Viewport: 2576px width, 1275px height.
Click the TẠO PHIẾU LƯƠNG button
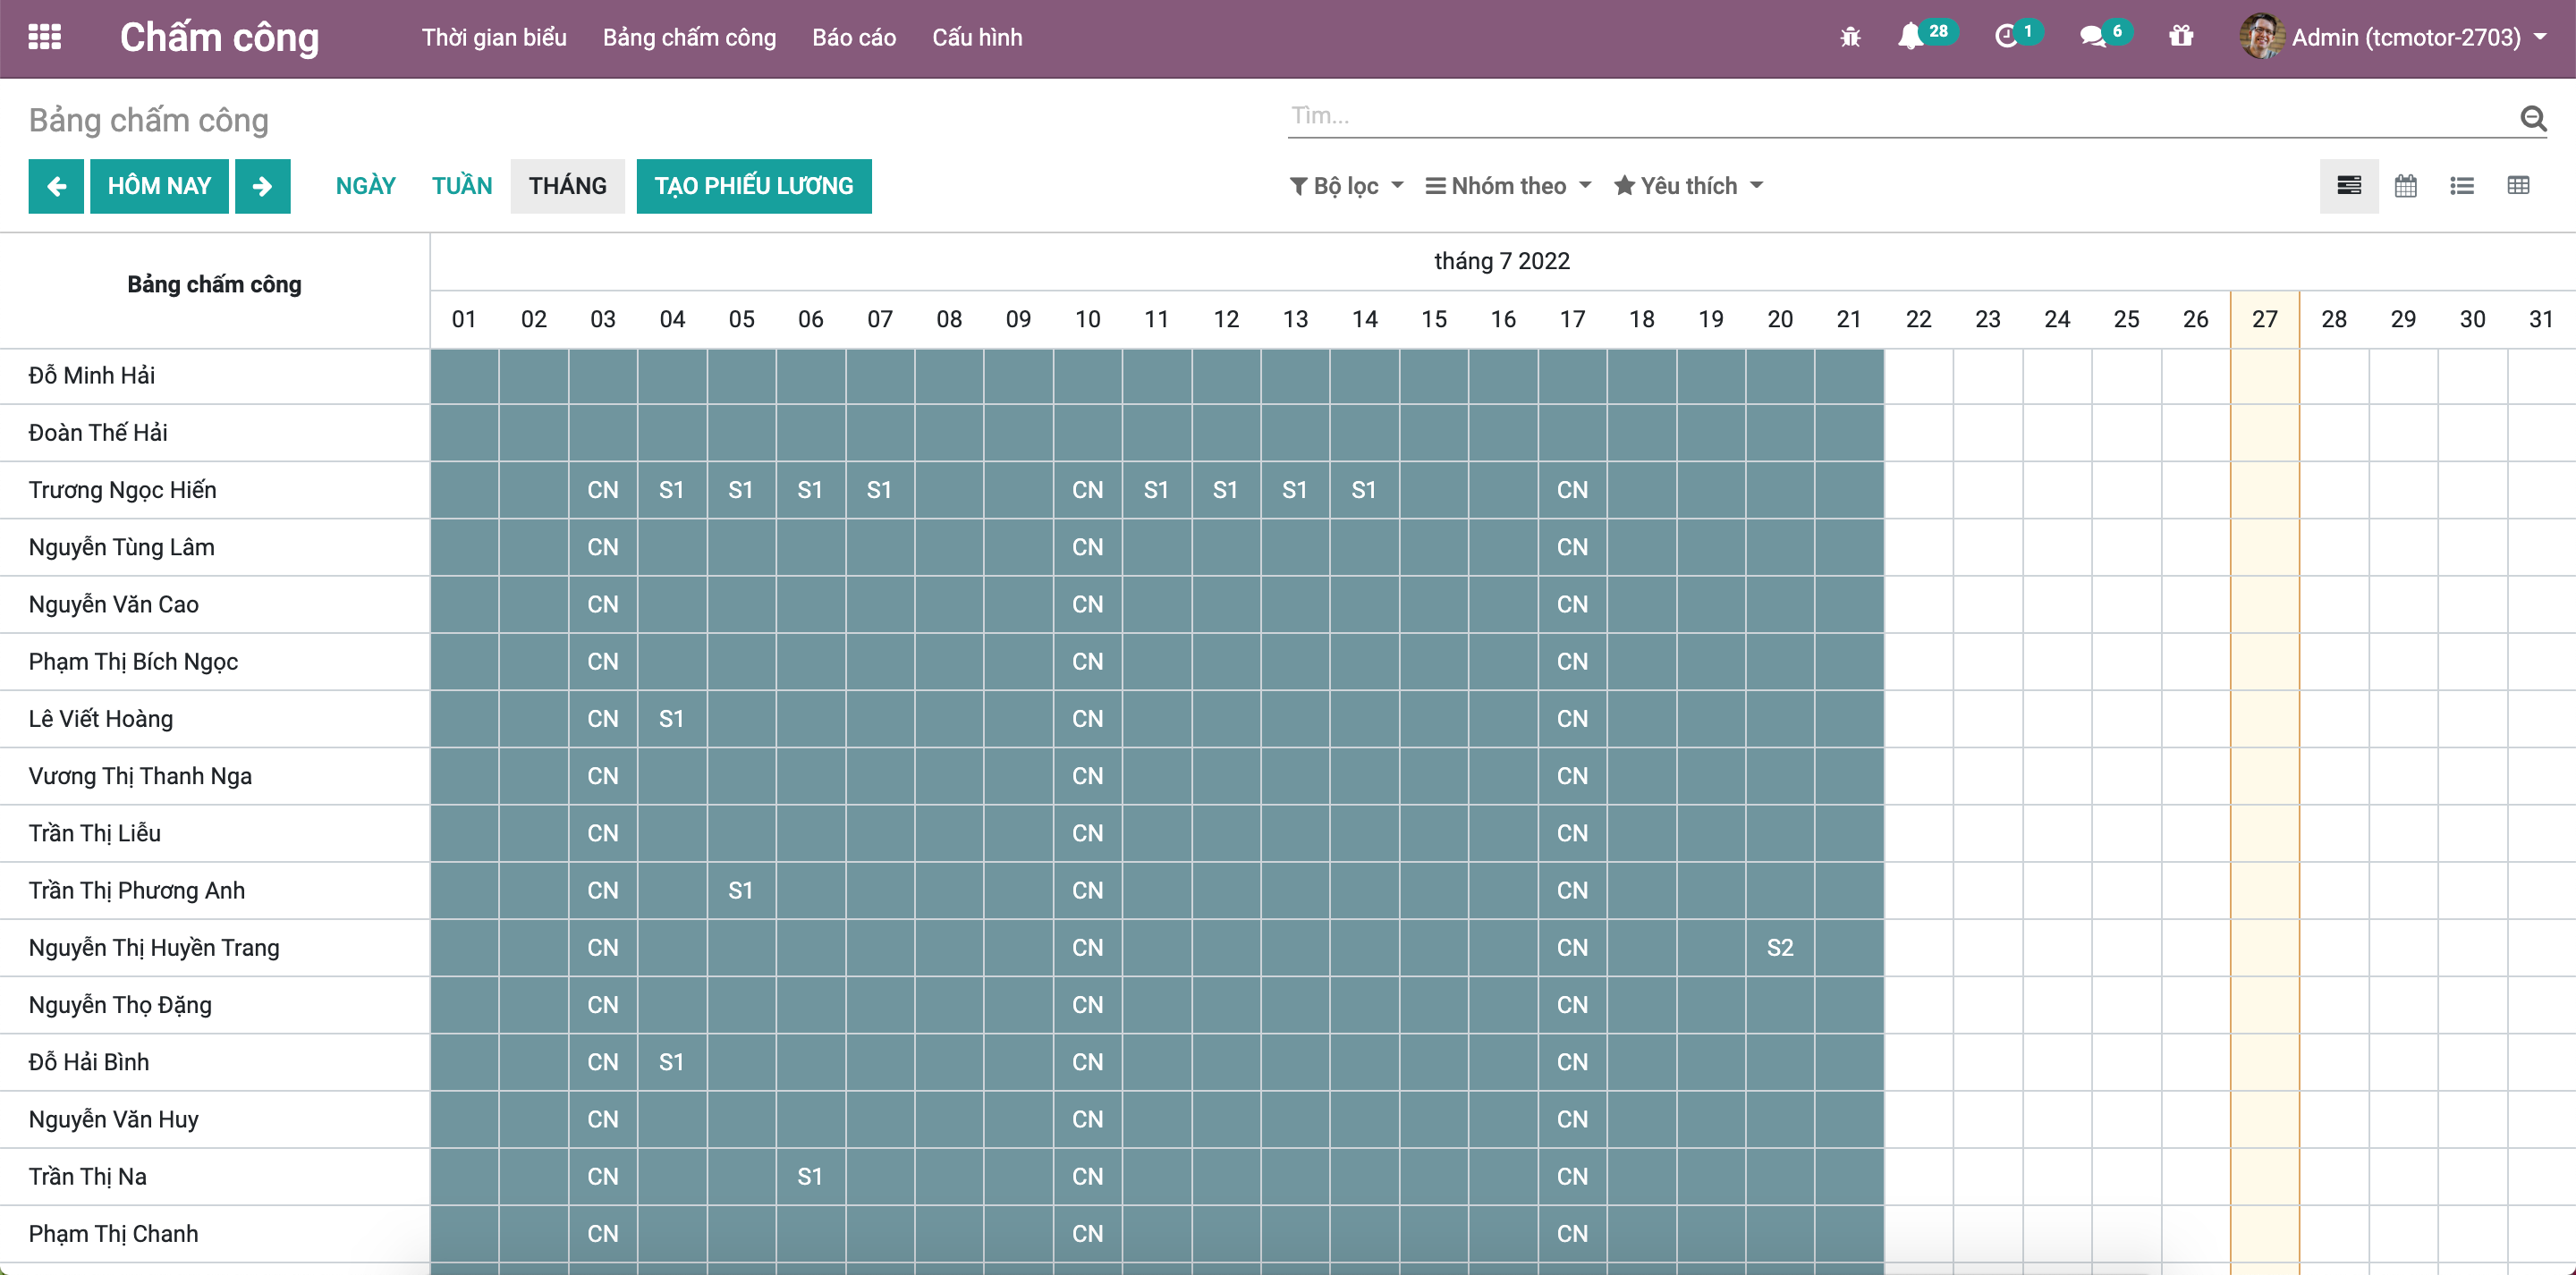(753, 186)
